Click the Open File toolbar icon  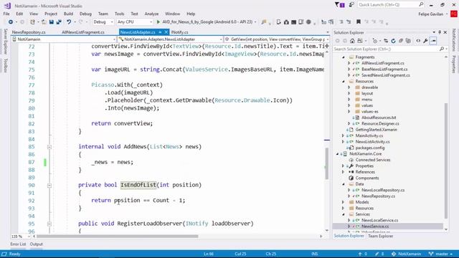coord(44,22)
